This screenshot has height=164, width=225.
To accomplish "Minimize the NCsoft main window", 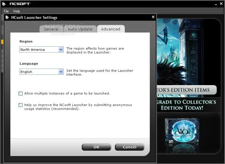I will [x=216, y=4].
